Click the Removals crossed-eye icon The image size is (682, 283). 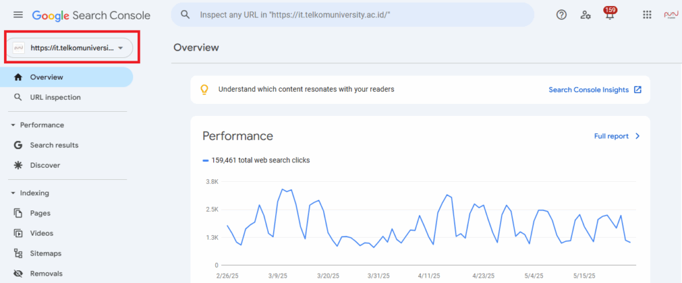pos(18,274)
